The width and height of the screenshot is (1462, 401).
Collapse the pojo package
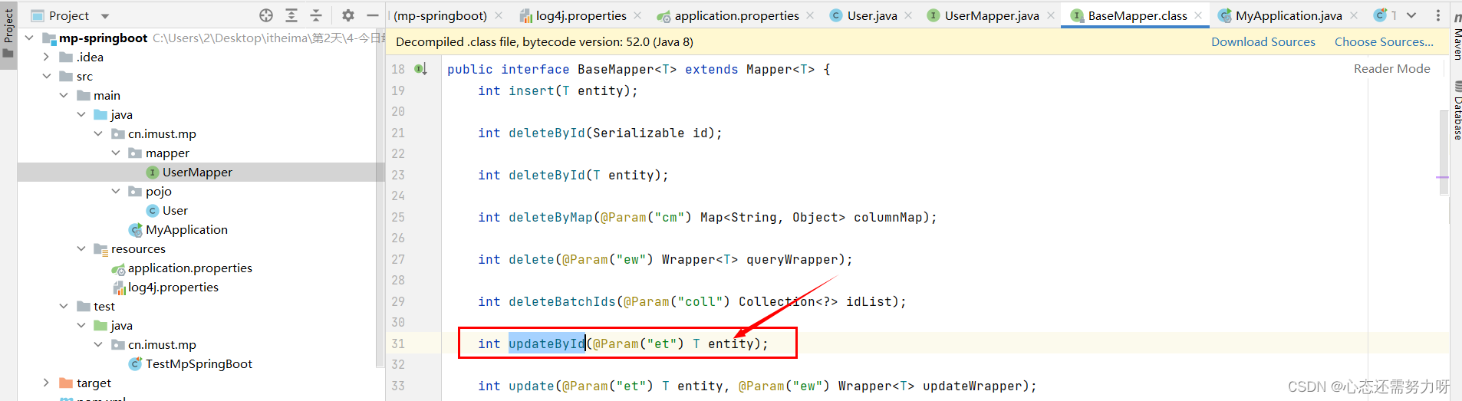click(x=116, y=191)
